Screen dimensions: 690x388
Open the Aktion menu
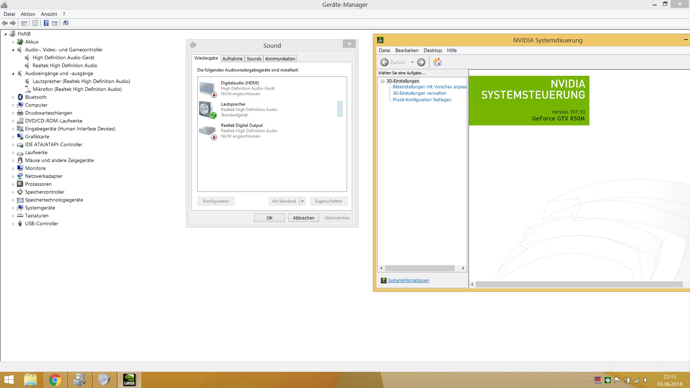pyautogui.click(x=28, y=14)
